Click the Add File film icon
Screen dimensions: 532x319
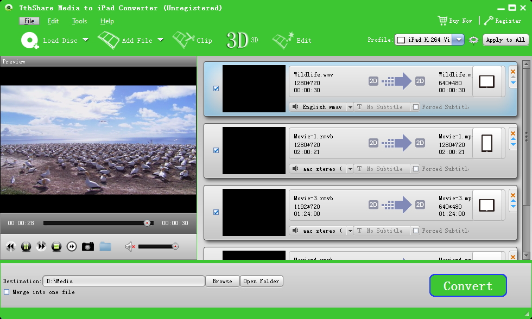pos(109,40)
